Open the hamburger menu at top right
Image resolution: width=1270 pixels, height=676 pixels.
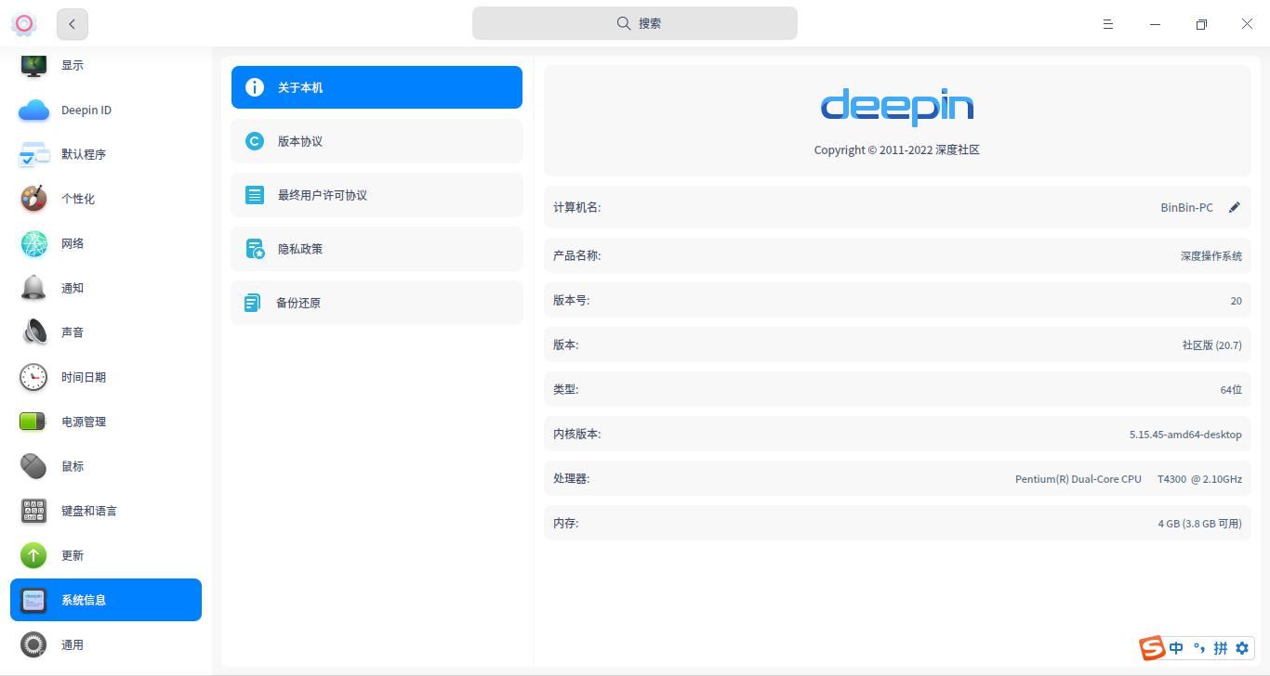pos(1108,24)
